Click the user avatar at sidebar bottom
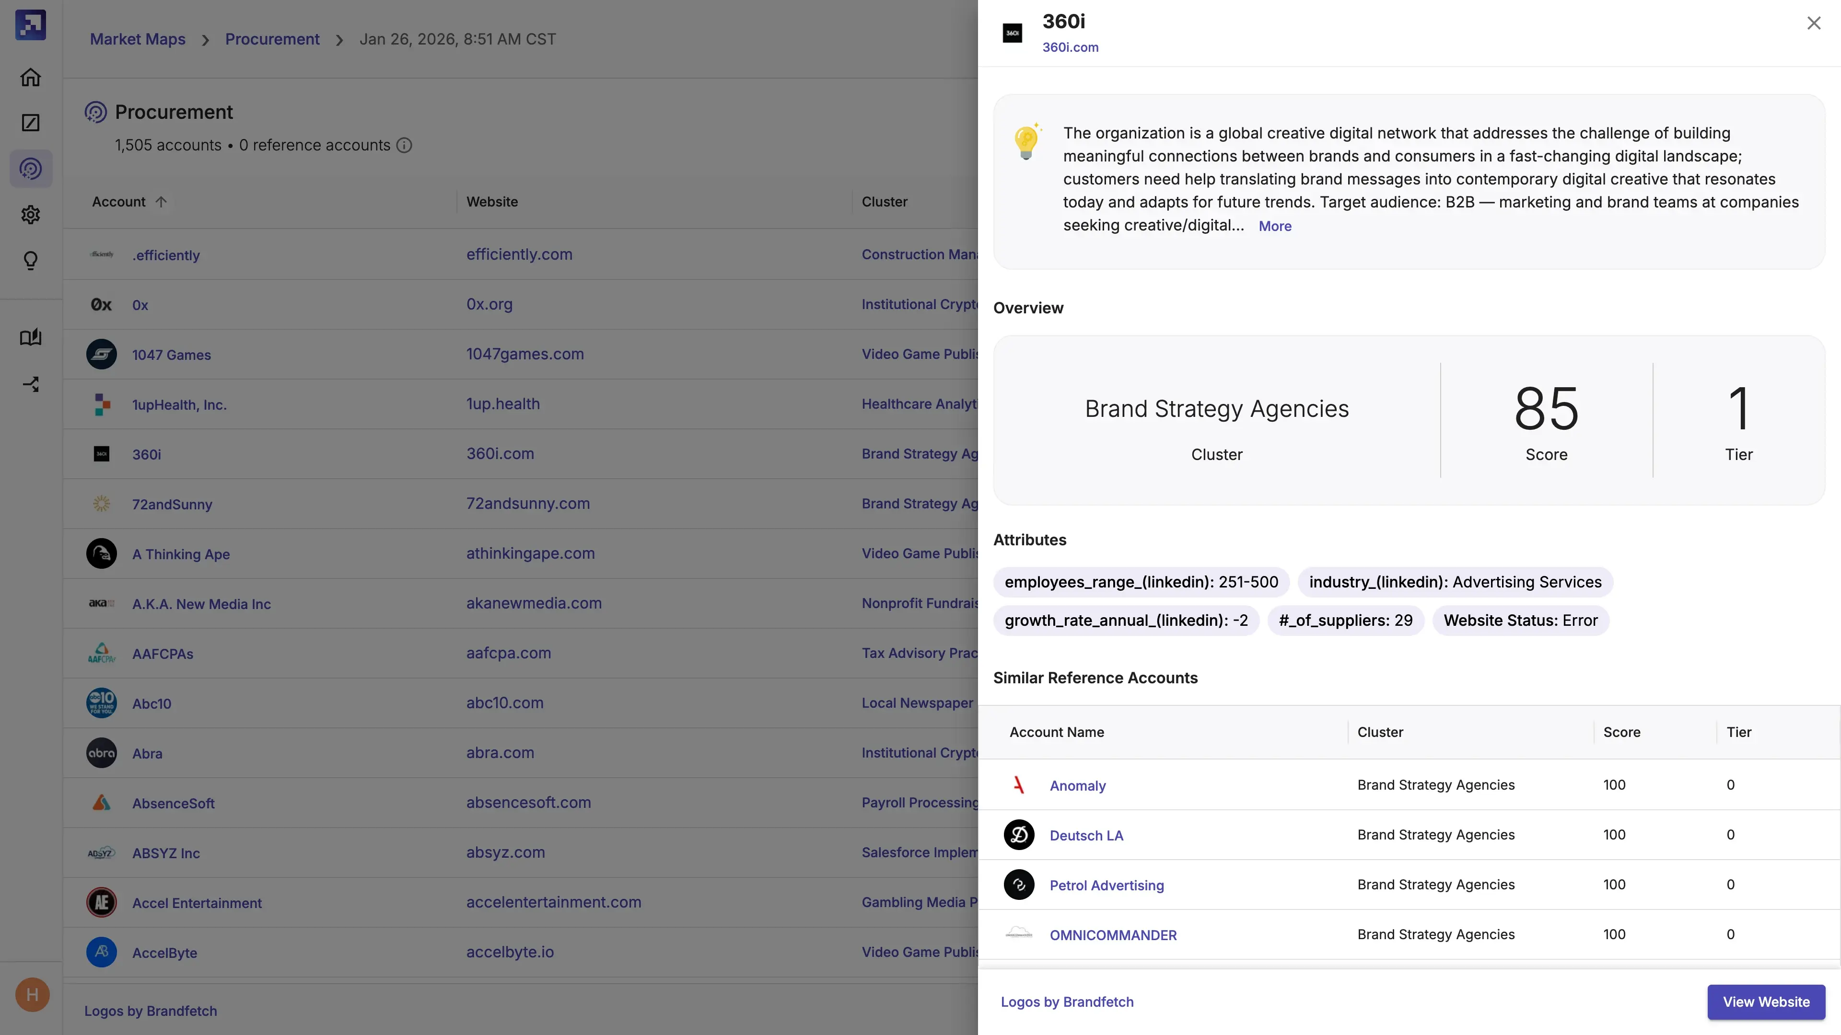The image size is (1841, 1035). pyautogui.click(x=32, y=994)
